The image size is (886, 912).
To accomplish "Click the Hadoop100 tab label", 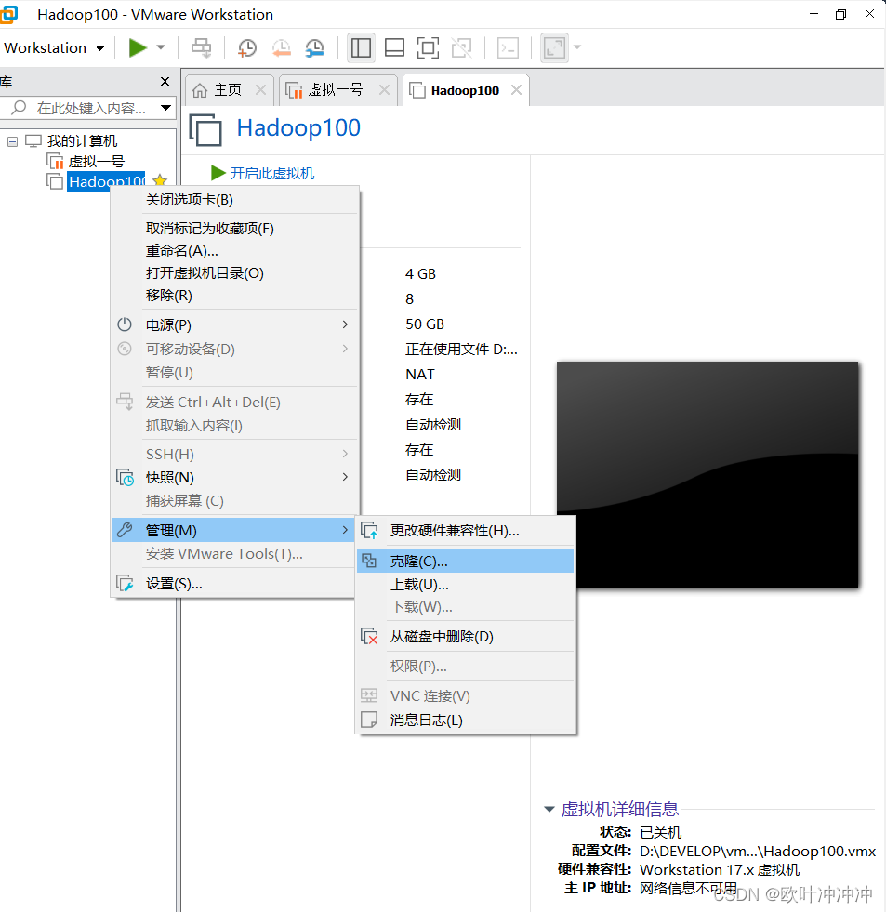I will 465,91.
